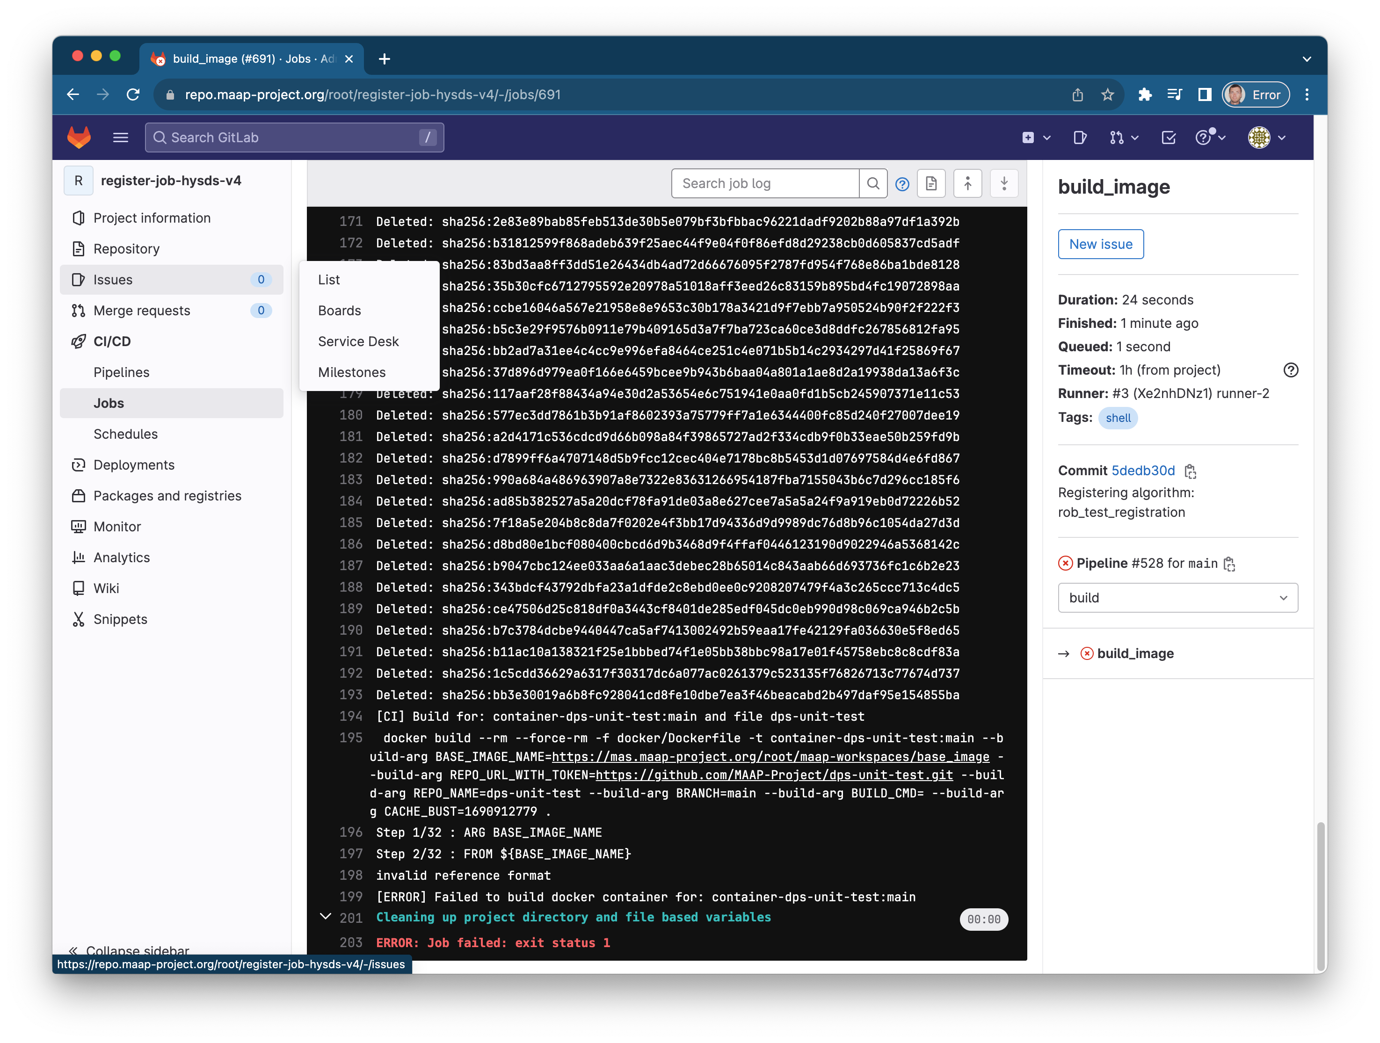Open the browser side panel icon

pos(1205,94)
